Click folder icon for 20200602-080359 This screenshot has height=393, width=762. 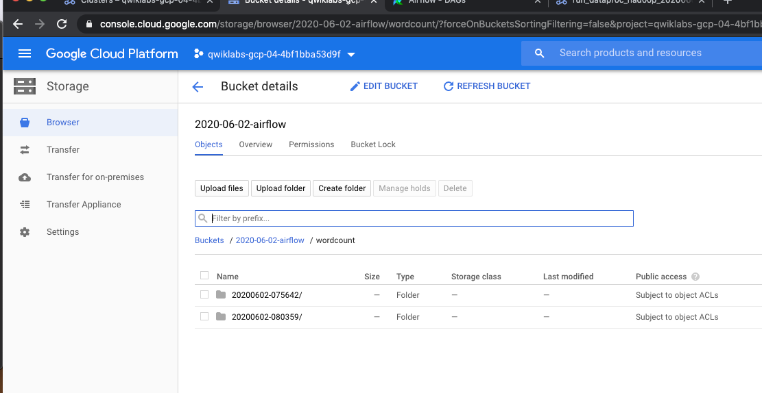(221, 316)
